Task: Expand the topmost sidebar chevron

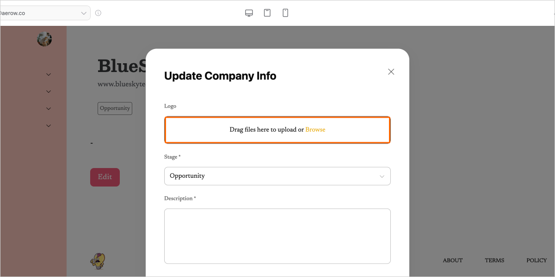Action: [49, 74]
